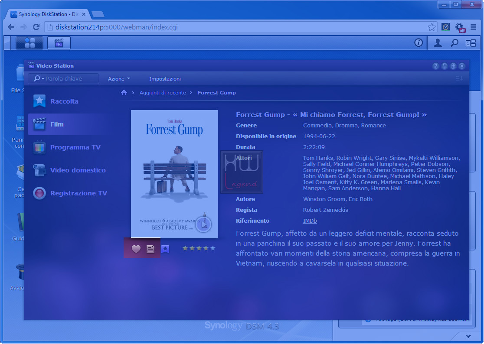This screenshot has width=484, height=344.
Task: Open Chrome hamburger menu
Action: [x=473, y=27]
